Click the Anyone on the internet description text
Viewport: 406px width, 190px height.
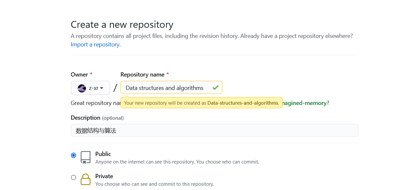(177, 162)
